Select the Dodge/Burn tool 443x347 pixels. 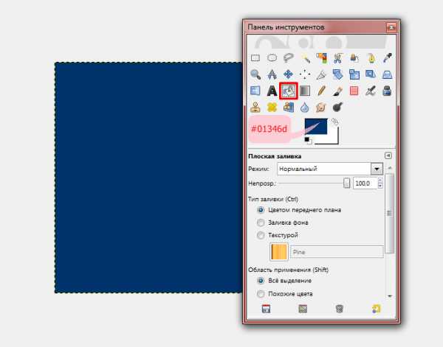(337, 107)
